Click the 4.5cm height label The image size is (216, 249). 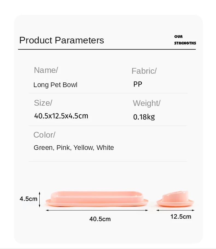pos(28,199)
